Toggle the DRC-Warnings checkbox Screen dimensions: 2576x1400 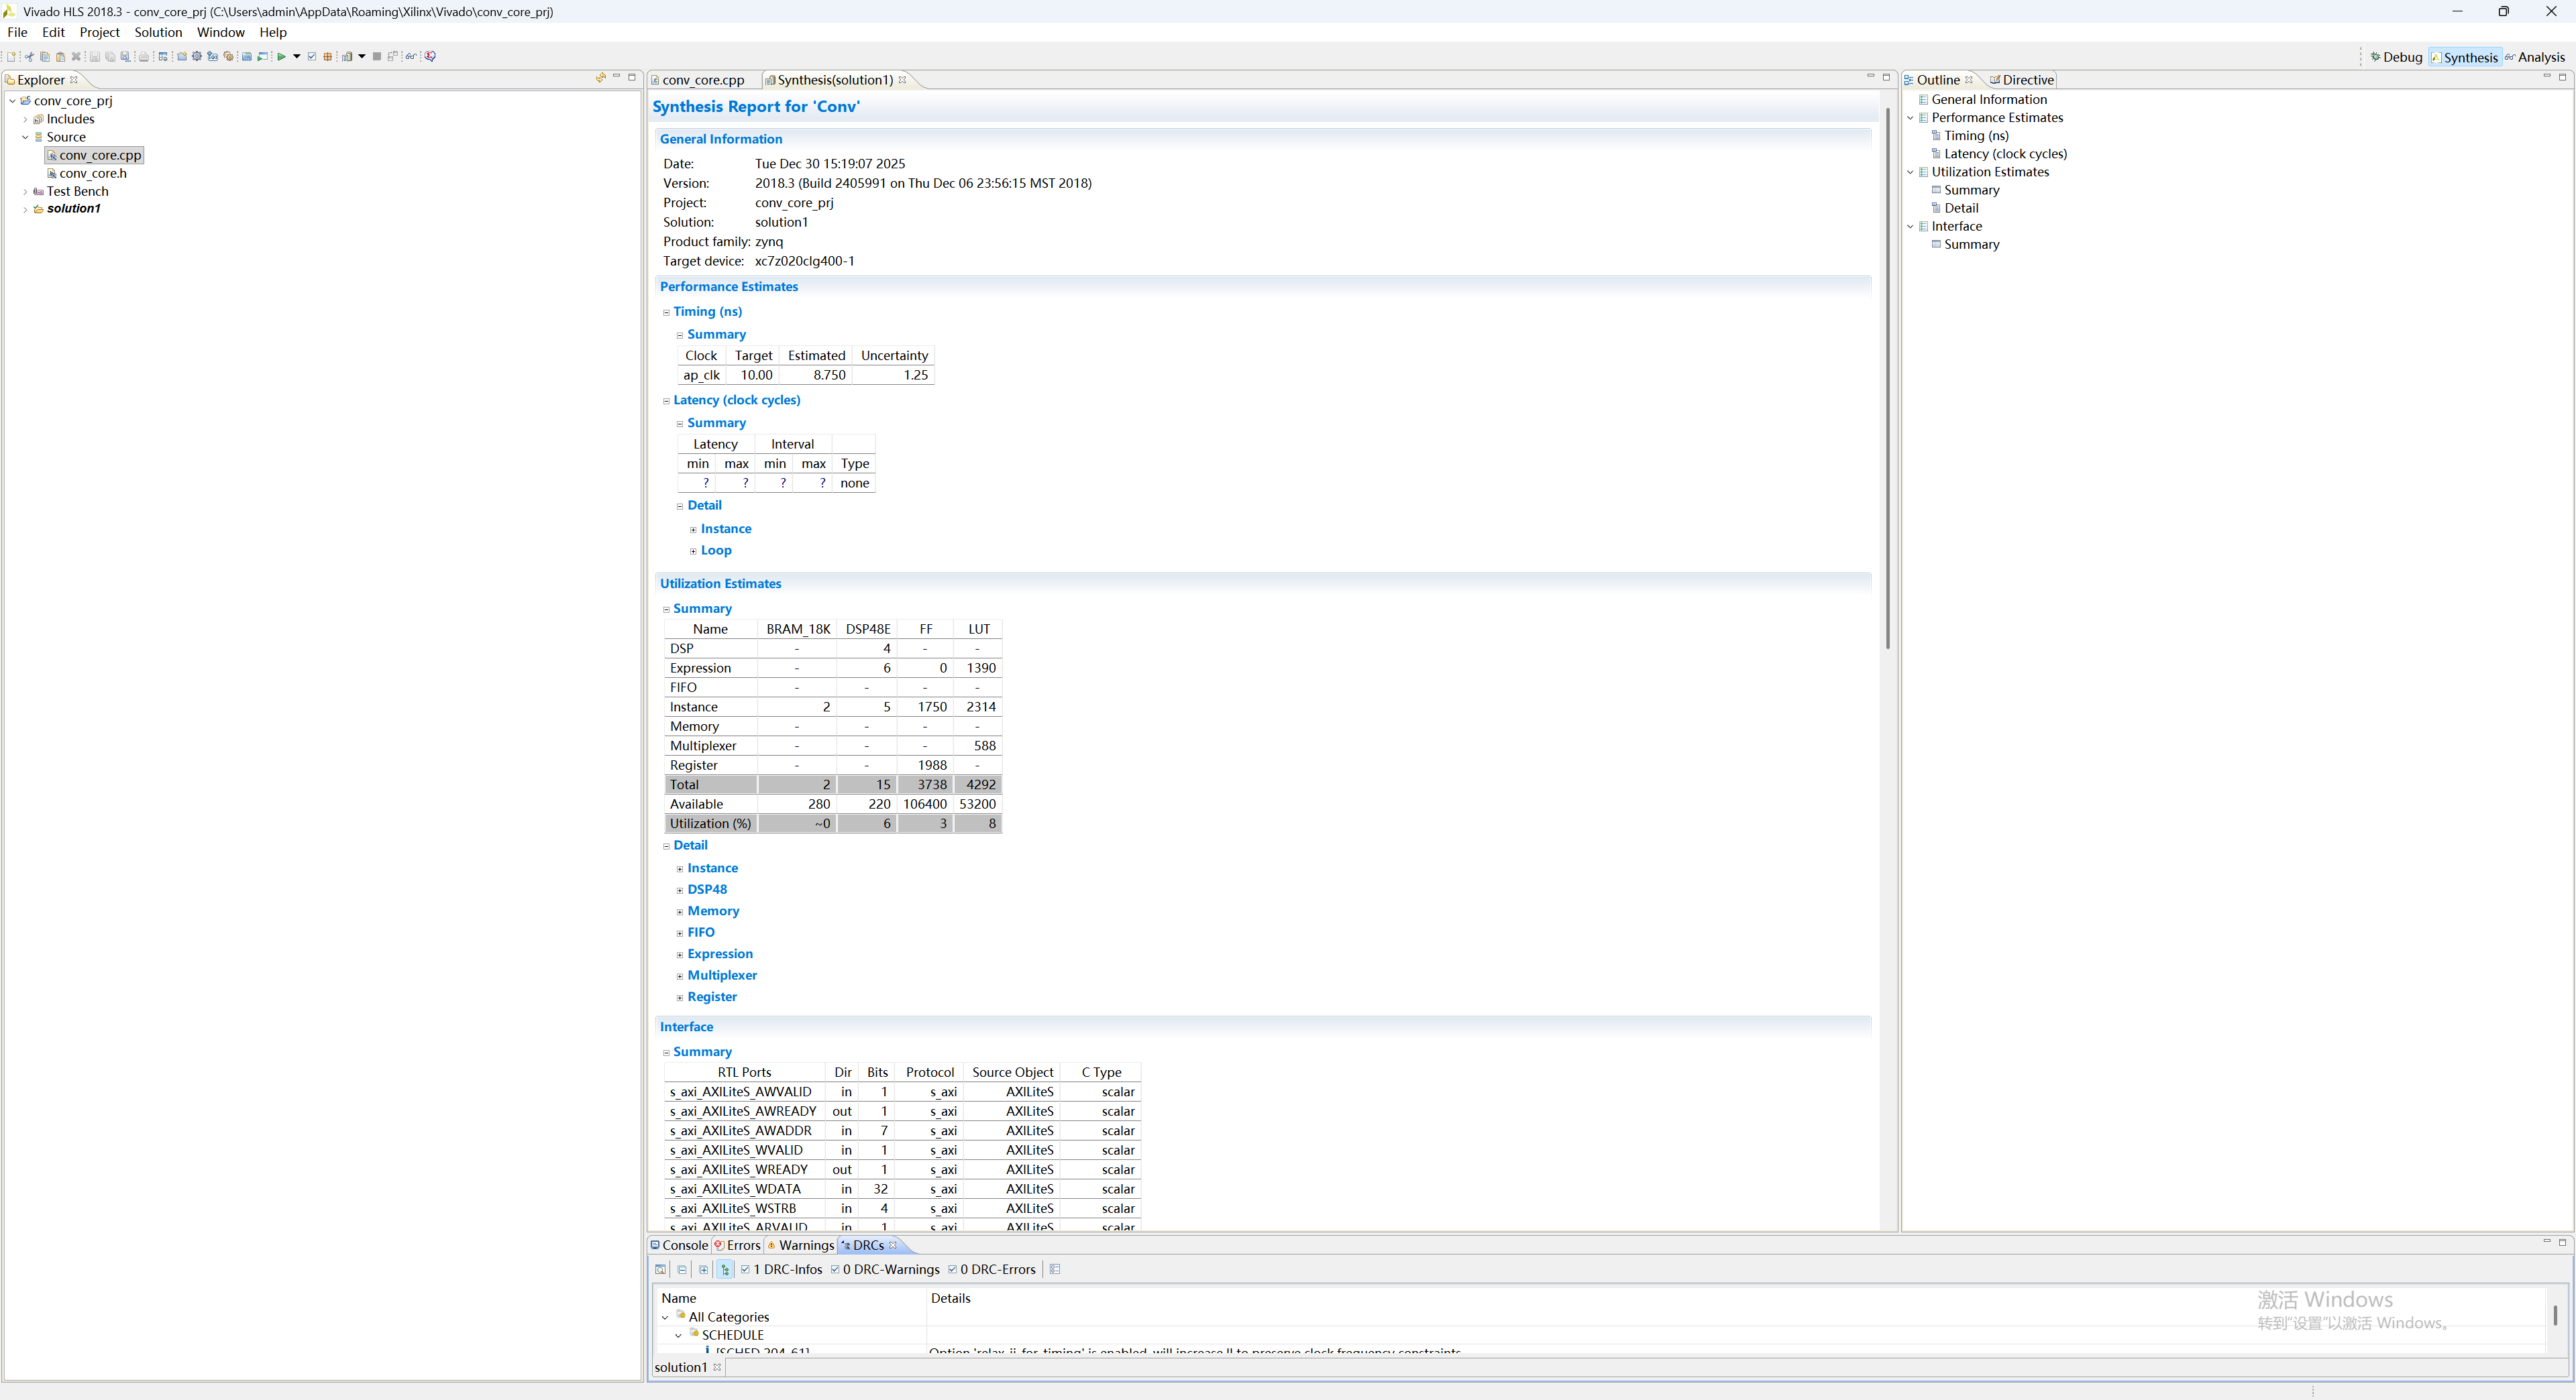click(x=836, y=1270)
